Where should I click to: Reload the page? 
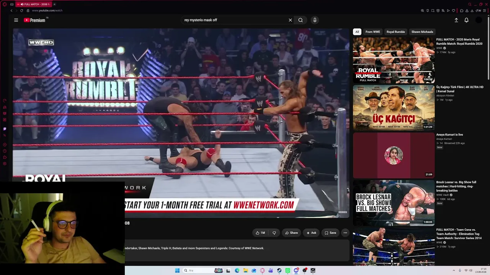click(x=21, y=11)
